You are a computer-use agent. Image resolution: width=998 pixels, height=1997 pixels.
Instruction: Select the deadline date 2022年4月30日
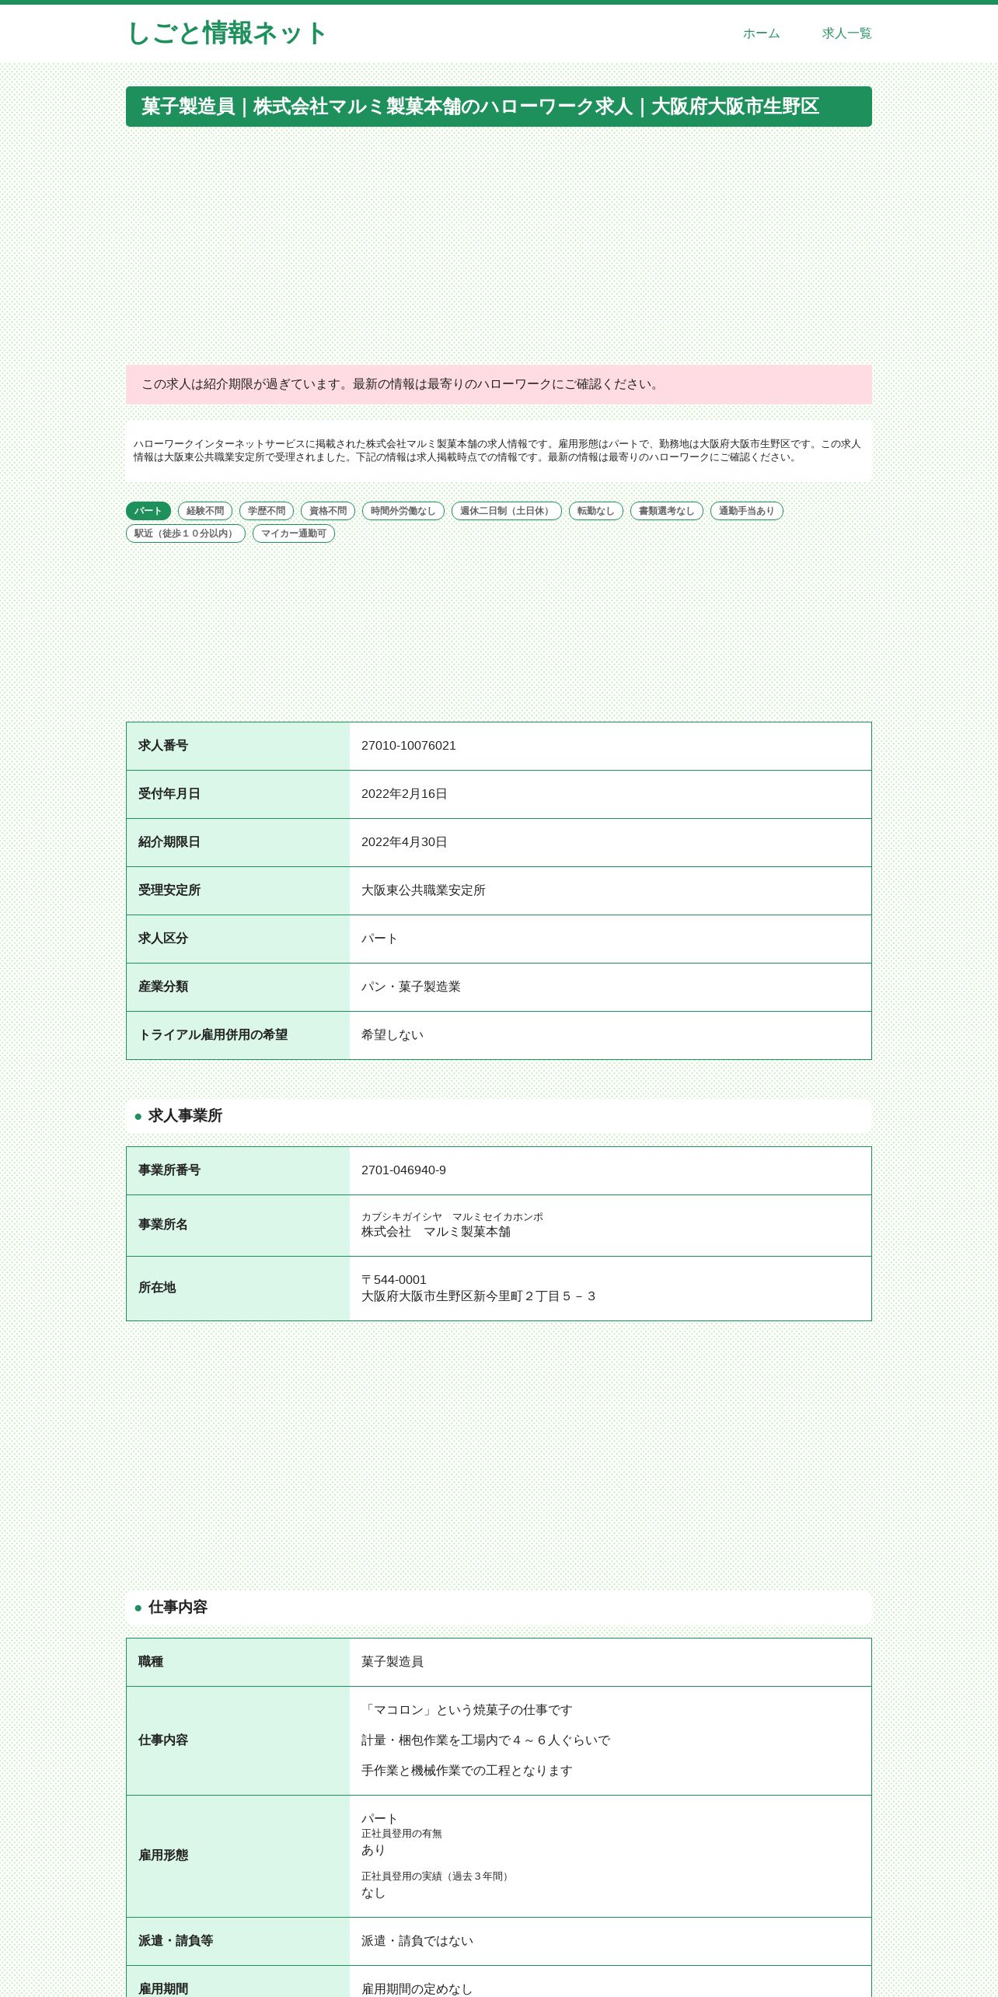tap(404, 842)
